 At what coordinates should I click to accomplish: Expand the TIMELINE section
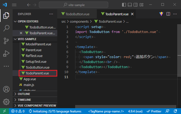35,100
